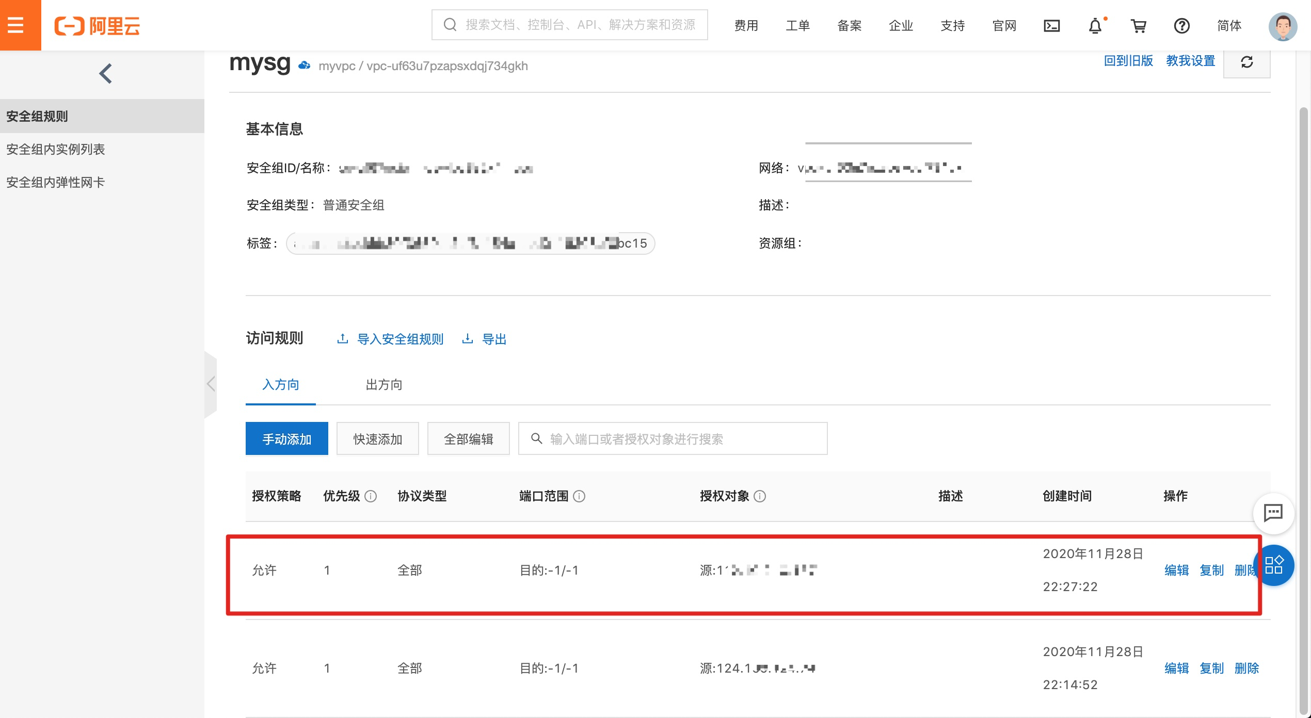Click priority column info icon
This screenshot has width=1311, height=718.
(x=371, y=496)
